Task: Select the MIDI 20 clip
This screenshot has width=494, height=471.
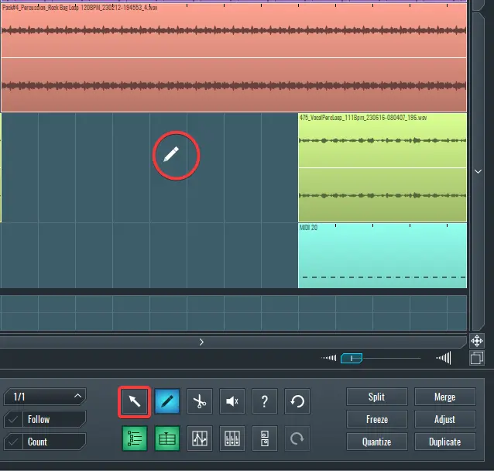Action: click(x=383, y=256)
